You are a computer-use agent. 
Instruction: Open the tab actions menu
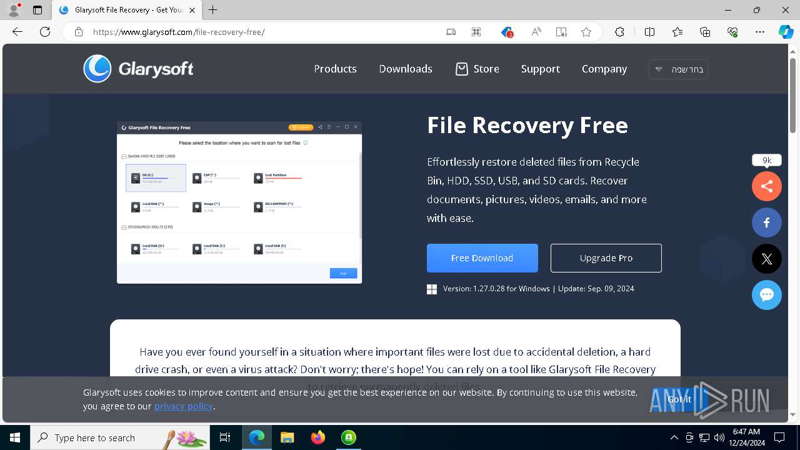pos(37,10)
